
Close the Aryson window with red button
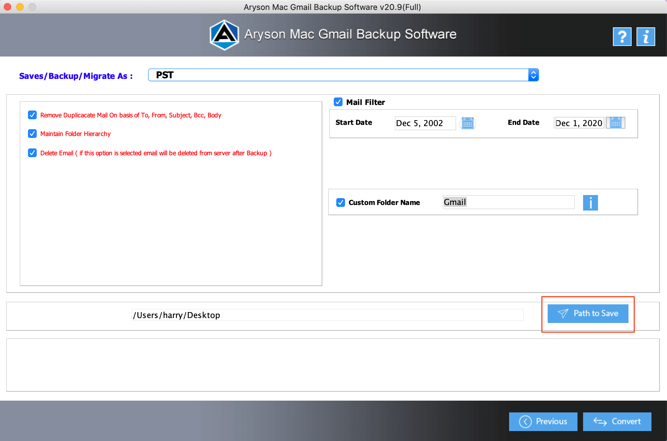point(7,7)
